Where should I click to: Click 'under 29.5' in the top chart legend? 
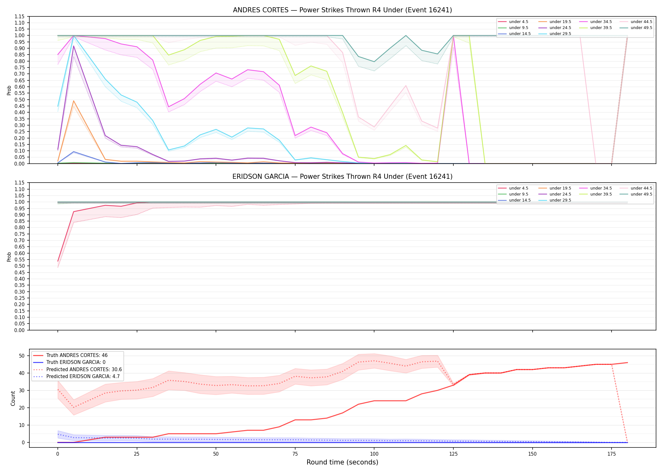(x=560, y=34)
